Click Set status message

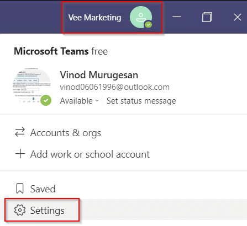141,101
